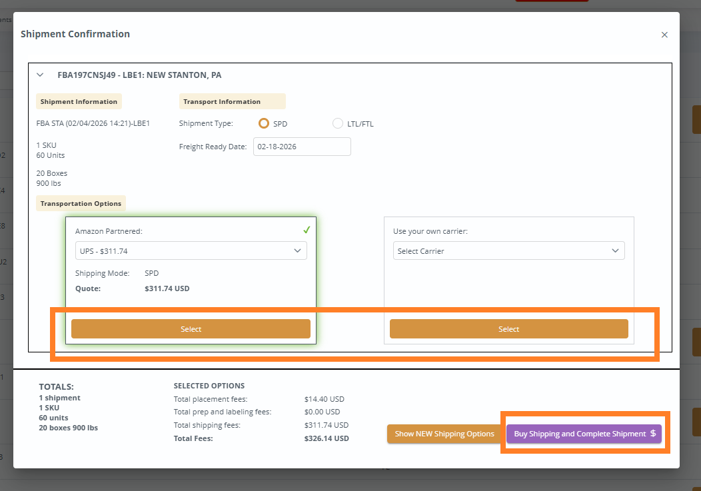701x491 pixels.
Task: Select SPD shipment type
Action: pyautogui.click(x=264, y=123)
